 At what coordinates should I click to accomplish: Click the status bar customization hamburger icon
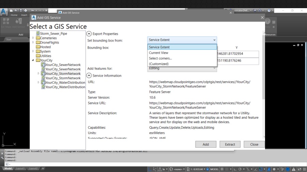point(305,169)
